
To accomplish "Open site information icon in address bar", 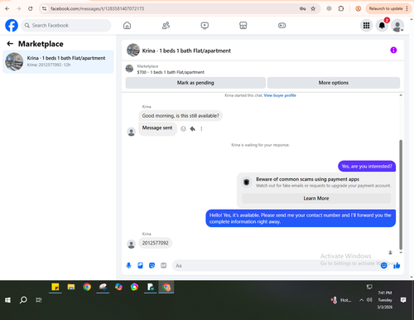I will [x=44, y=8].
